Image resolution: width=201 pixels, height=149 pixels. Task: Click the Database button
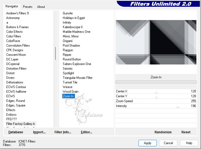pos(16,132)
